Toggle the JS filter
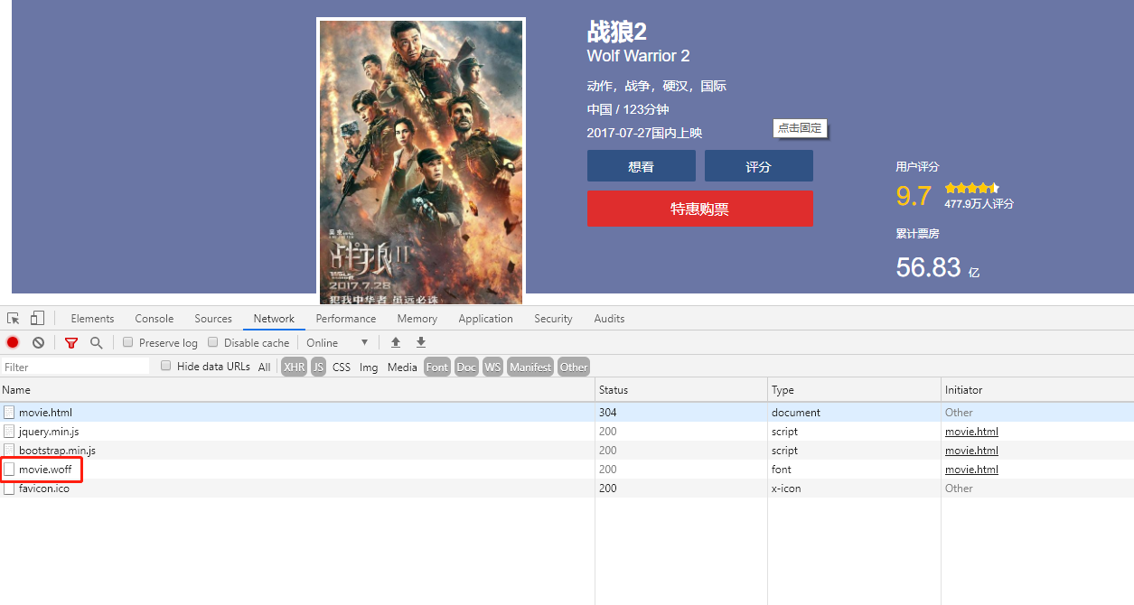1134x605 pixels. tap(318, 367)
